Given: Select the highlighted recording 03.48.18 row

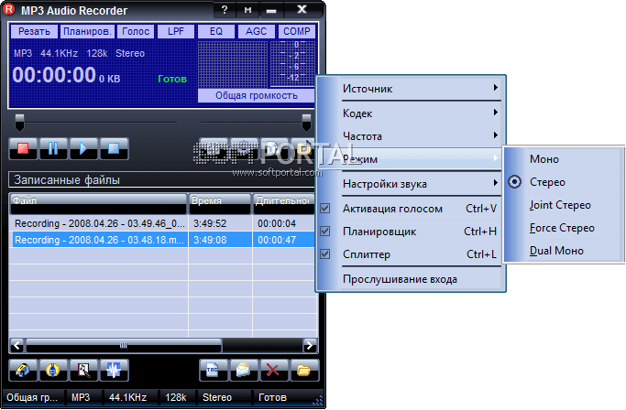Looking at the screenshot, I should click(x=163, y=240).
